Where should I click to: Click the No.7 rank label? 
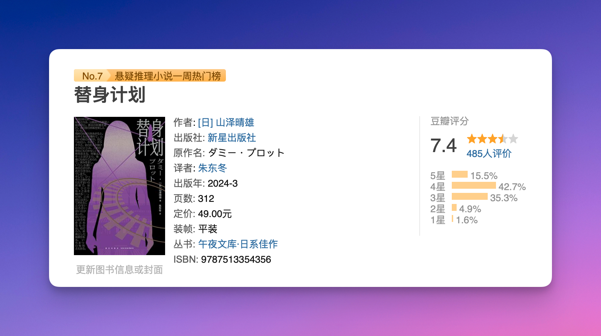point(92,76)
